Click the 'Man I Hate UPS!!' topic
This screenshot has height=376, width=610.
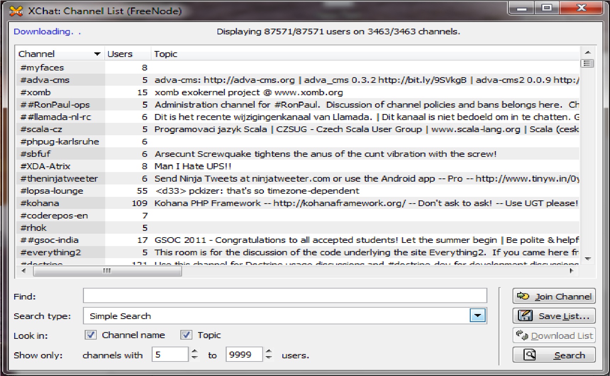(x=193, y=166)
